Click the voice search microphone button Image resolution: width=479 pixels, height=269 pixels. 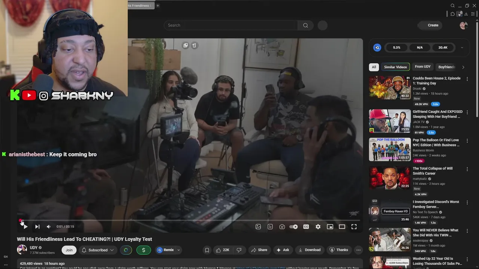[x=323, y=25]
